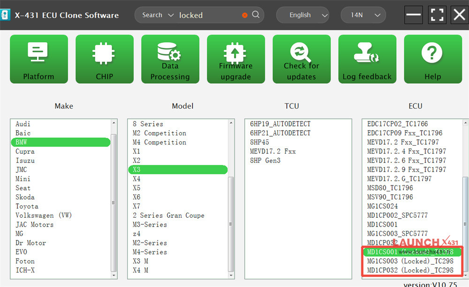The width and height of the screenshot is (469, 287).
Task: Open the Platform section
Action: point(39,59)
